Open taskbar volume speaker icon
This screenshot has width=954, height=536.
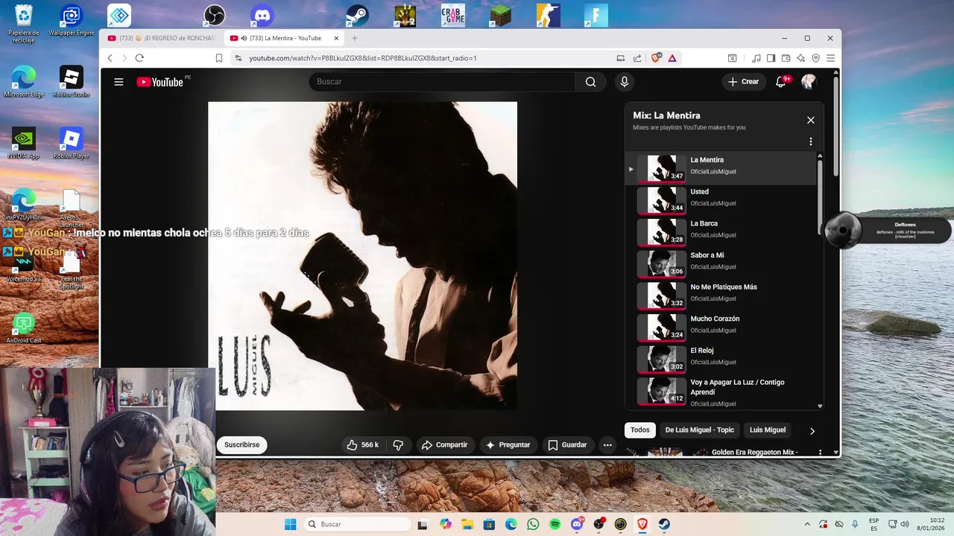point(904,524)
